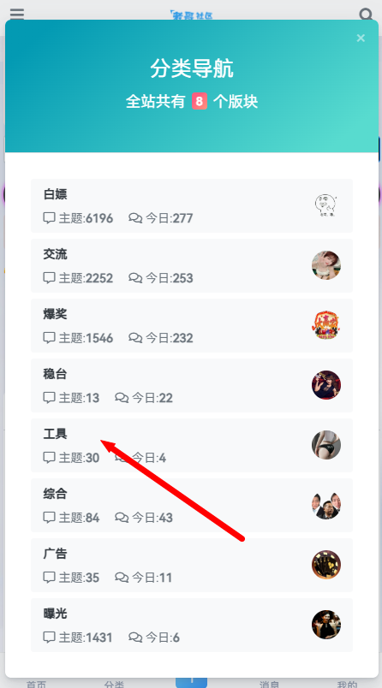The height and width of the screenshot is (688, 382).
Task: Click the 综合 category avatar icon
Action: [x=326, y=505]
